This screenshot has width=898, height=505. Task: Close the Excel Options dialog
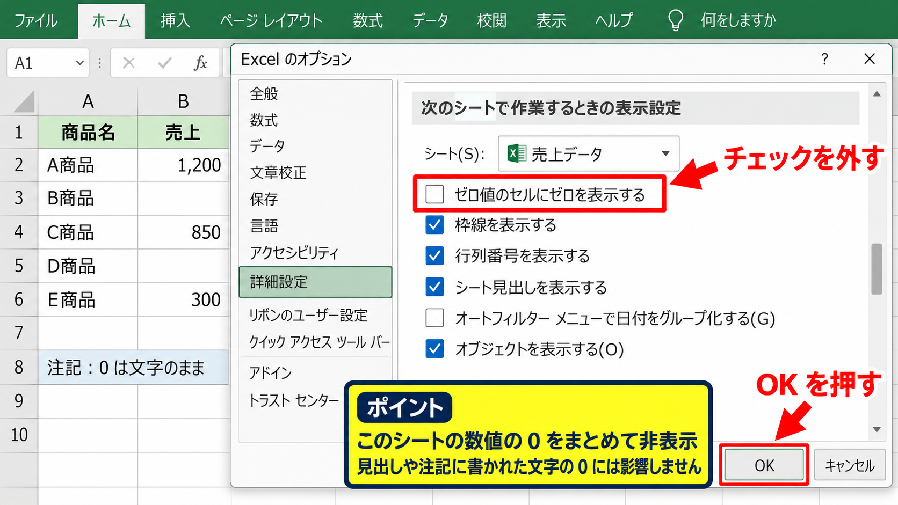[870, 59]
